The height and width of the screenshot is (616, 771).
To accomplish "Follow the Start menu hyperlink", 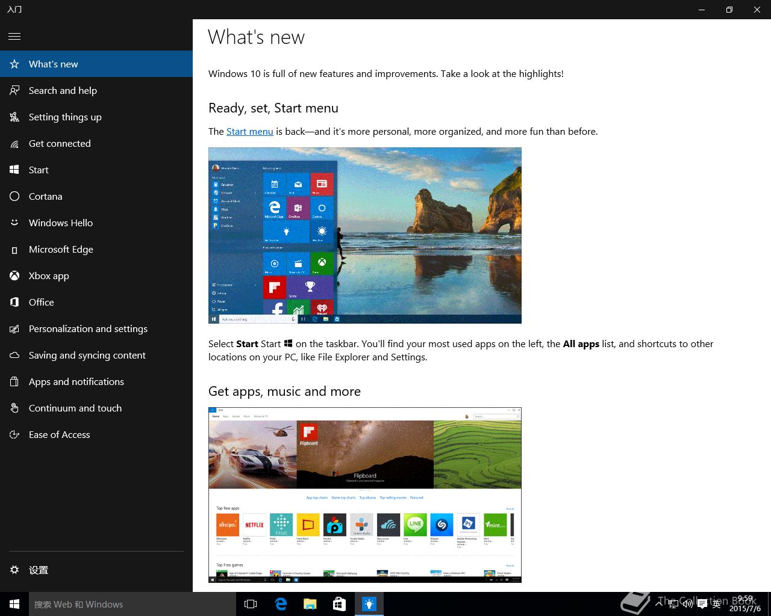I will click(x=249, y=131).
